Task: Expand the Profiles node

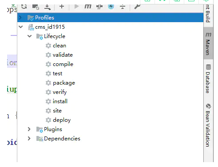Action: coord(20,18)
